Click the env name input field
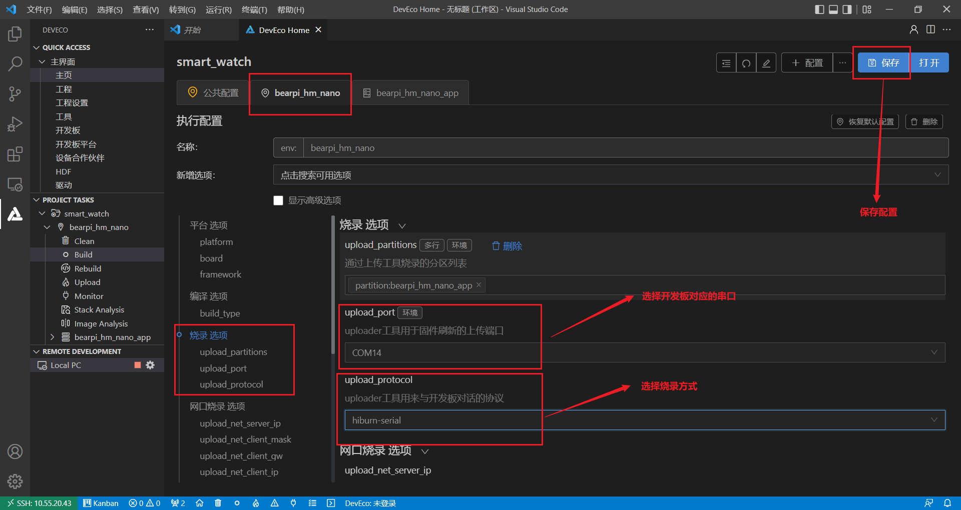The width and height of the screenshot is (961, 510). click(626, 148)
